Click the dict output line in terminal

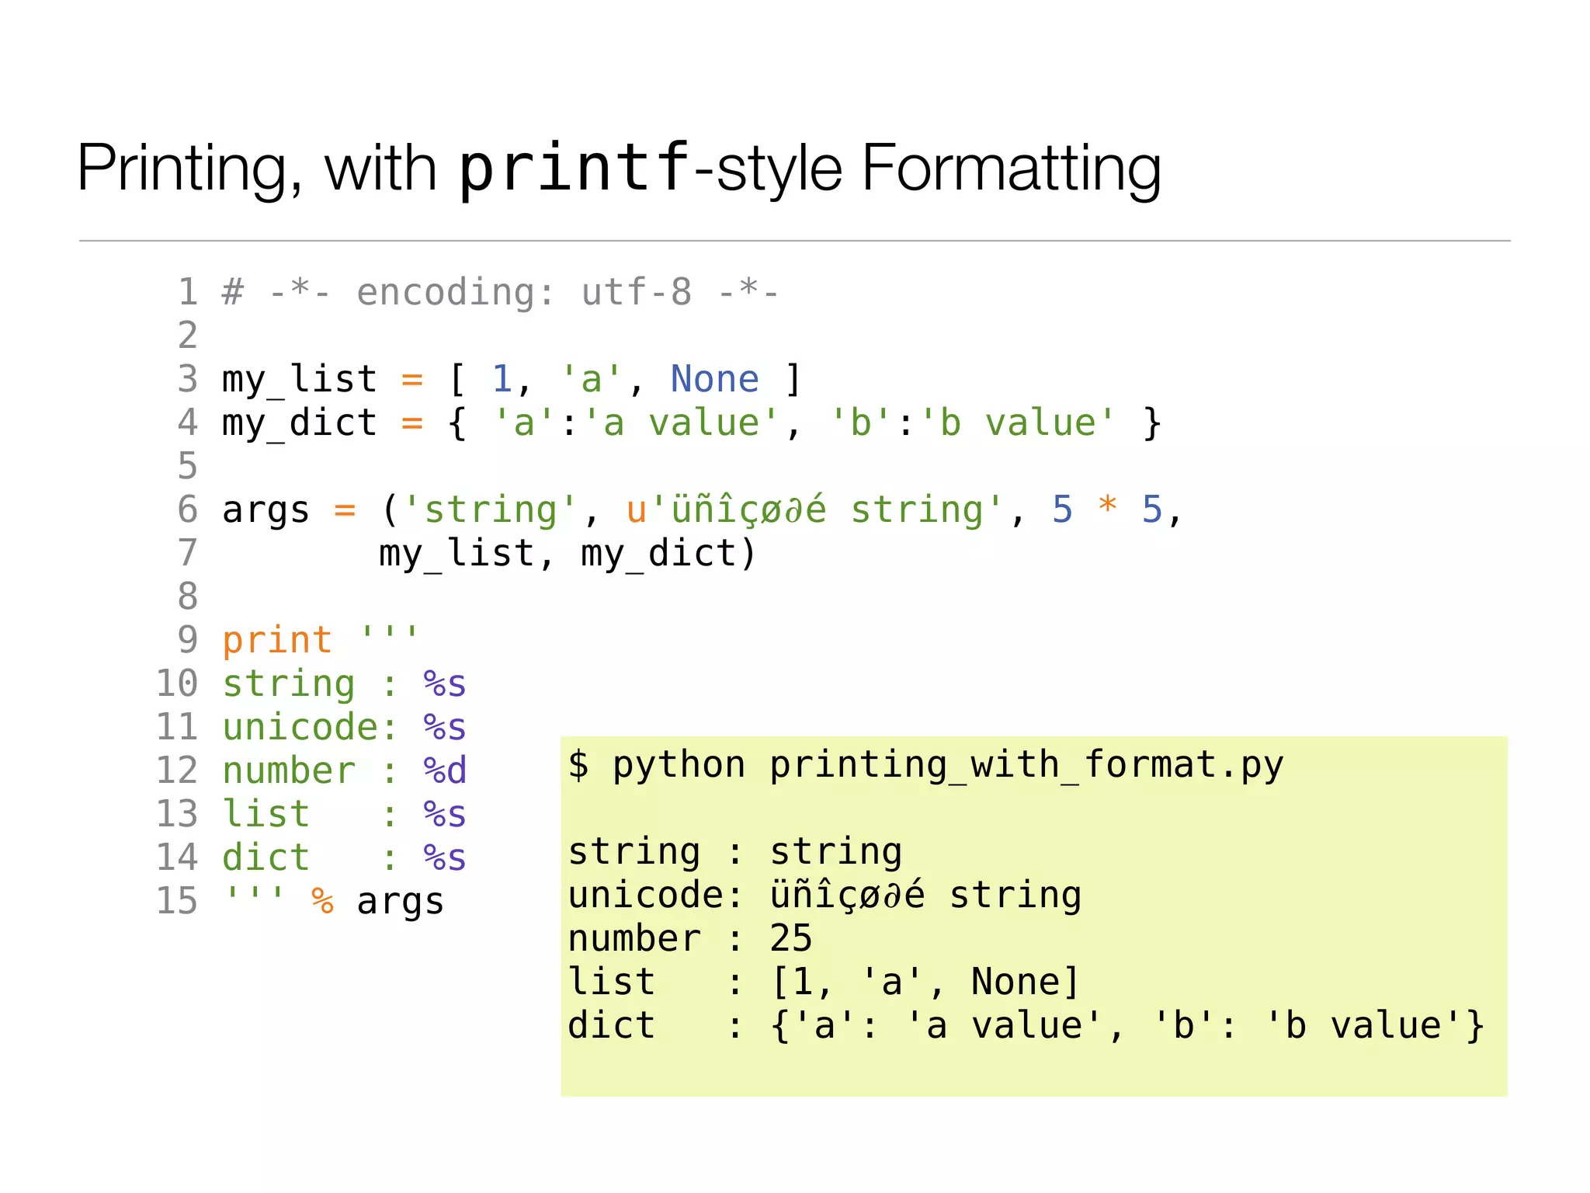pyautogui.click(x=1025, y=1026)
